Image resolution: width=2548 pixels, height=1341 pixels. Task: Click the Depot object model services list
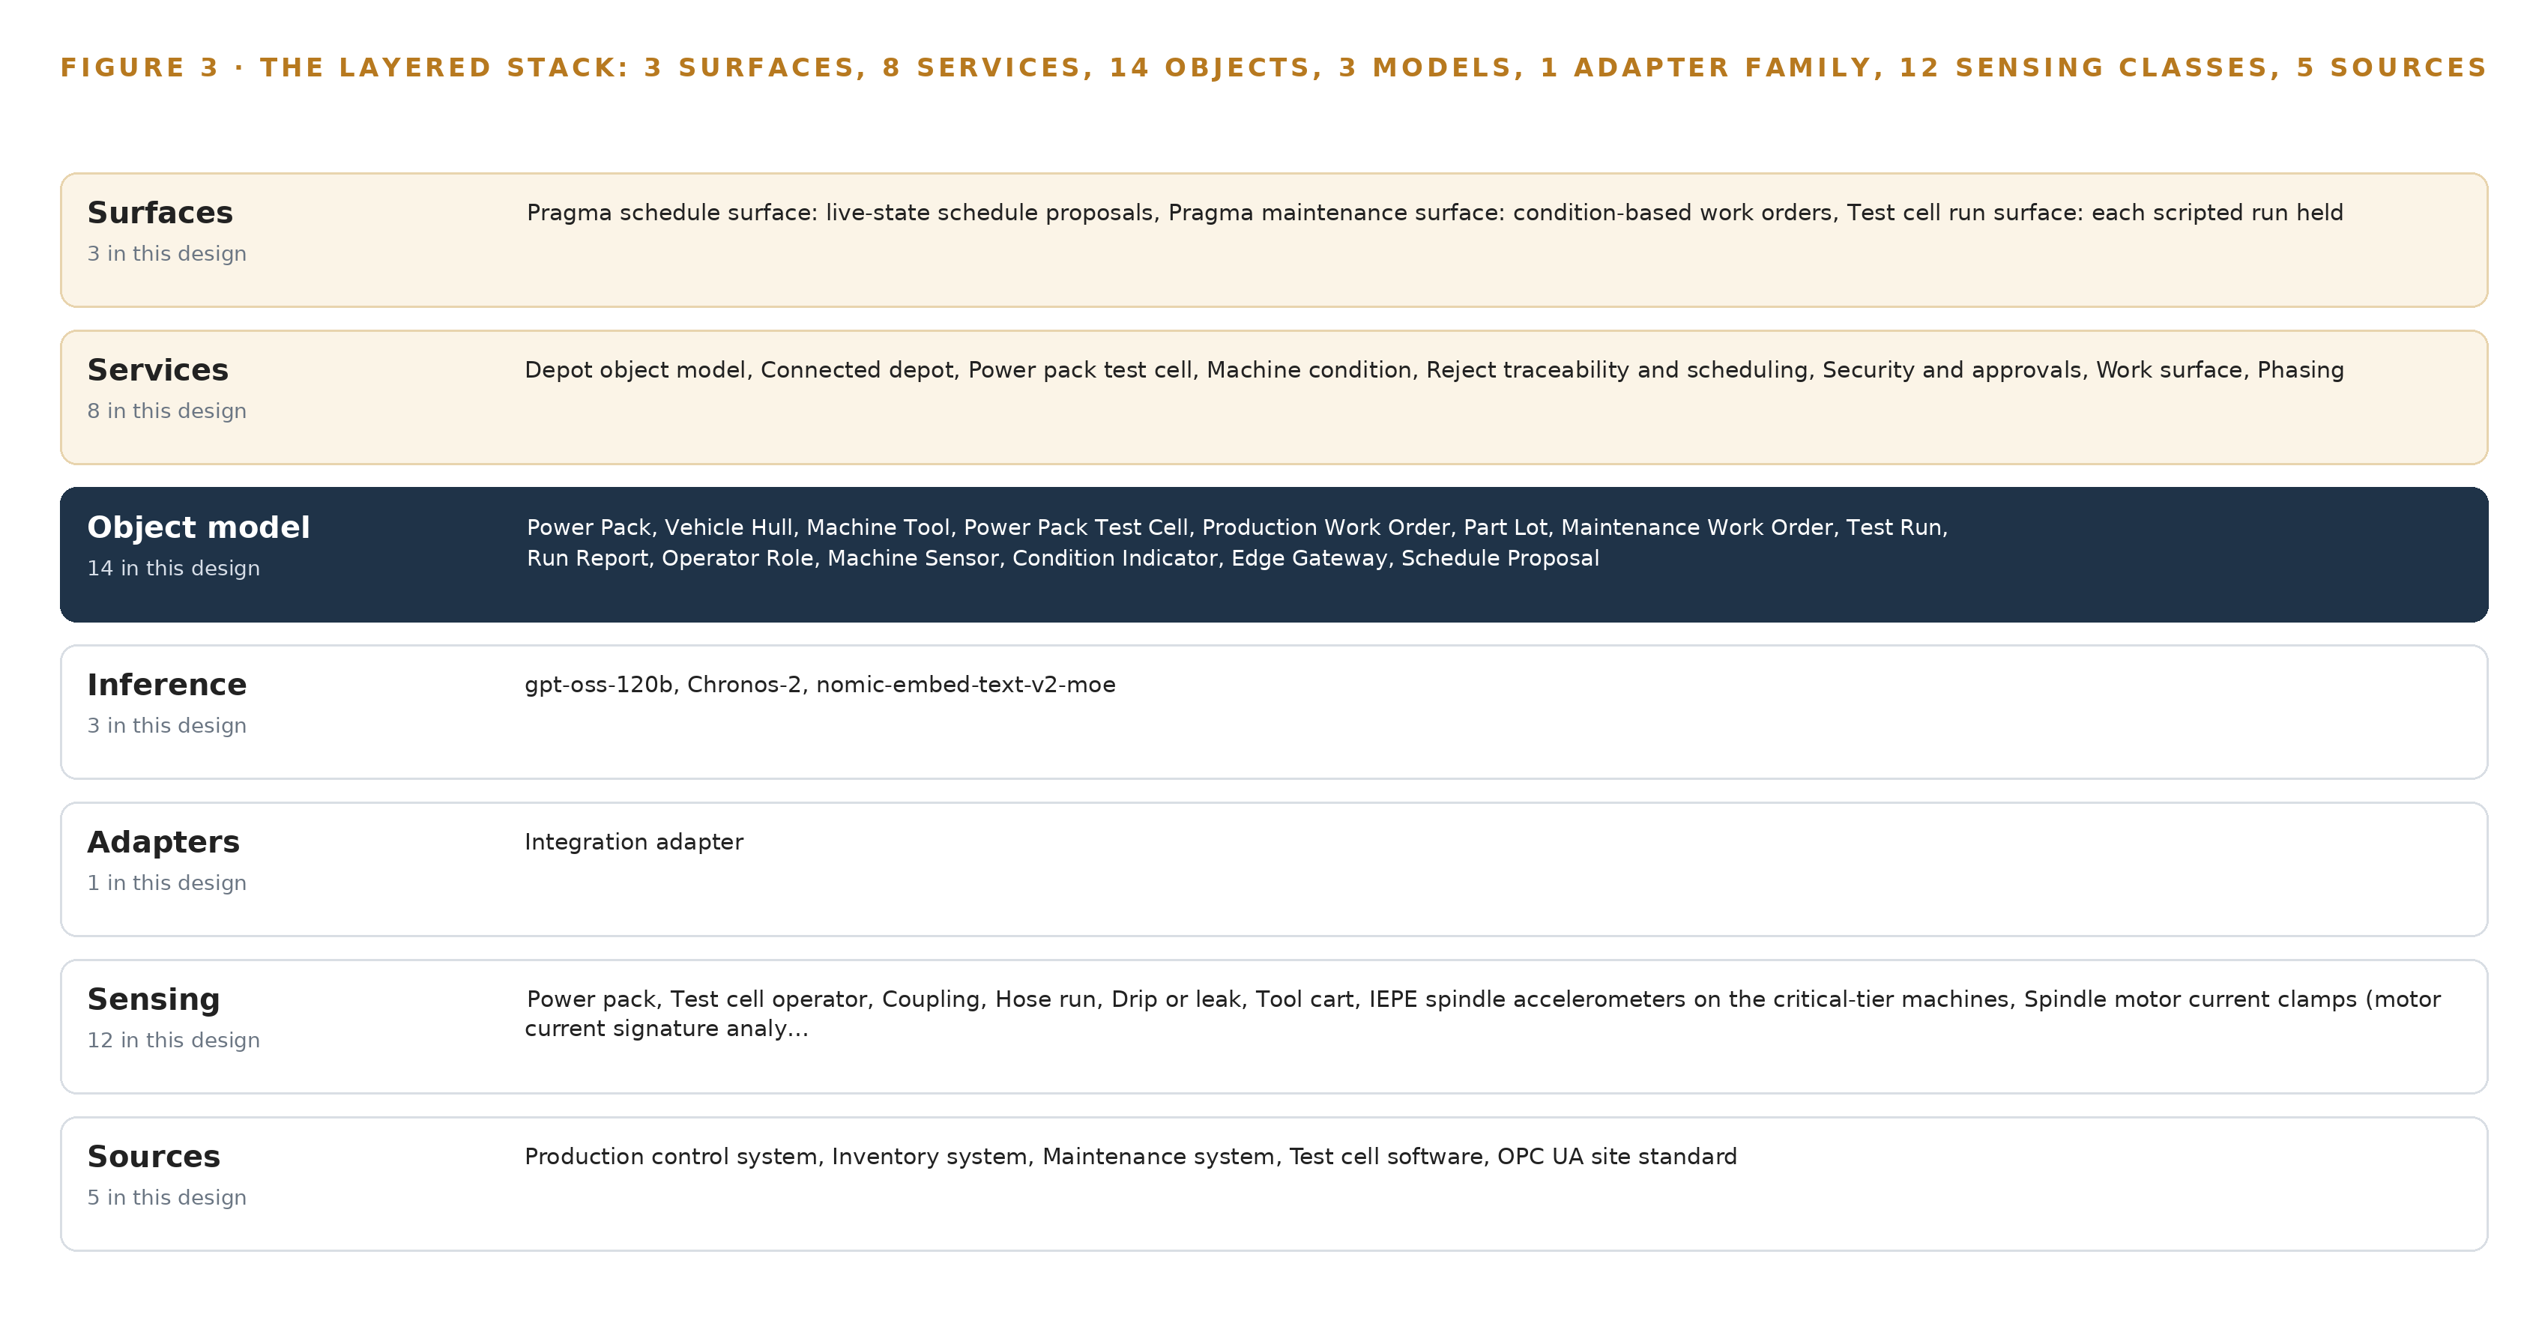coord(1434,370)
